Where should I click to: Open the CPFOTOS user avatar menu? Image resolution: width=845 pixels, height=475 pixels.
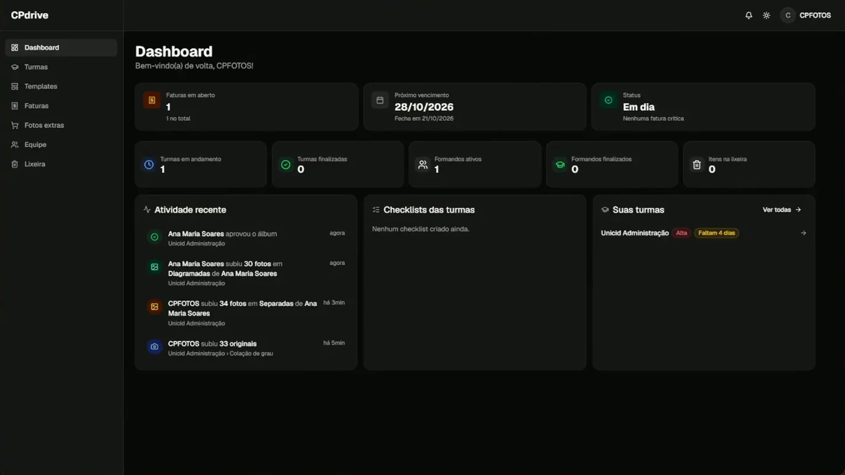click(788, 15)
